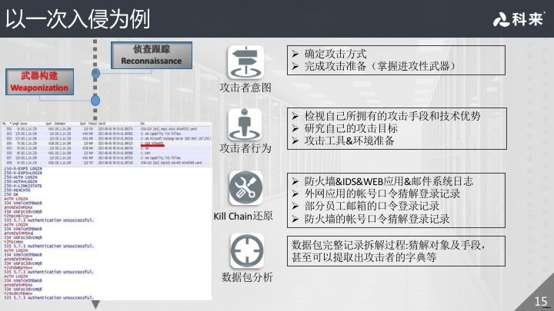Click the bullet 完成攻击准备（掌握进攻性武器）

pyautogui.click(x=380, y=66)
